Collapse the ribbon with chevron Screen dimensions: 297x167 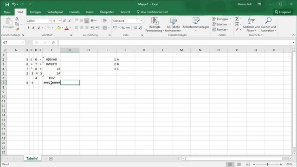pyautogui.click(x=293, y=35)
